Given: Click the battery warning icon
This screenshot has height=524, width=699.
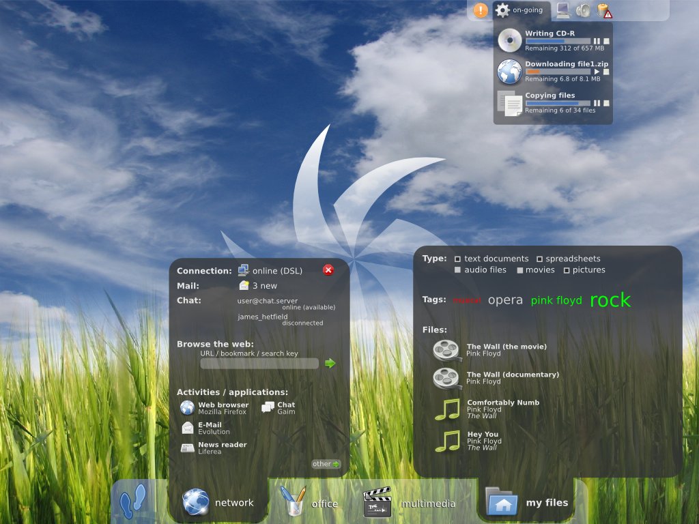Looking at the screenshot, I should 604,10.
